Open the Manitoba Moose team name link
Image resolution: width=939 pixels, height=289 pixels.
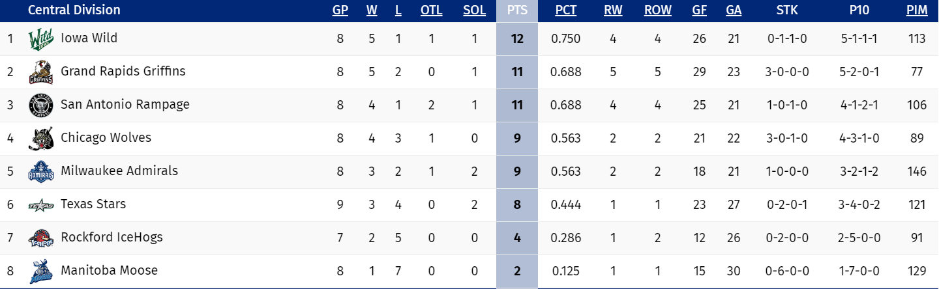coord(109,270)
